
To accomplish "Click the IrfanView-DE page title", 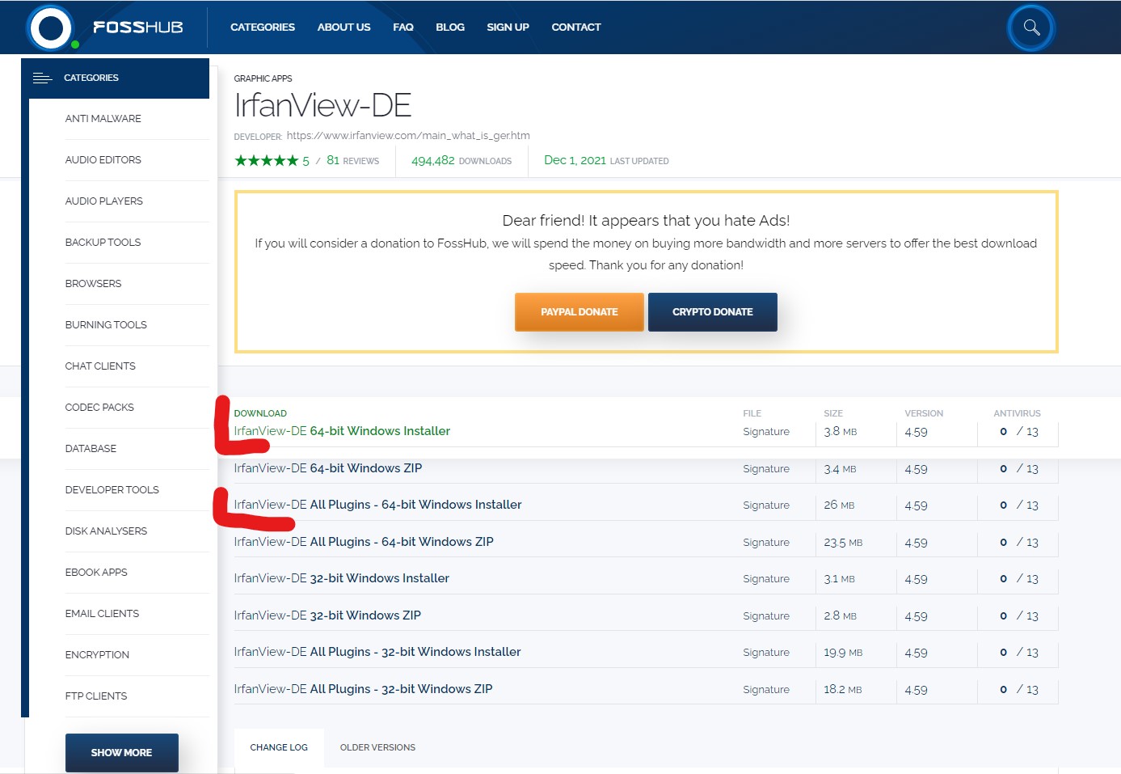I will click(322, 105).
